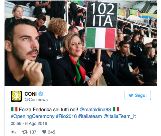Click the Italian flag emoji after @mafaldina88

coord(116,109)
